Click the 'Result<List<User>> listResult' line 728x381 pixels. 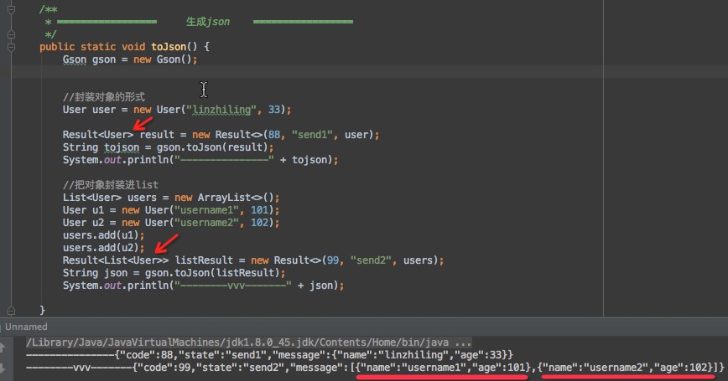click(253, 260)
